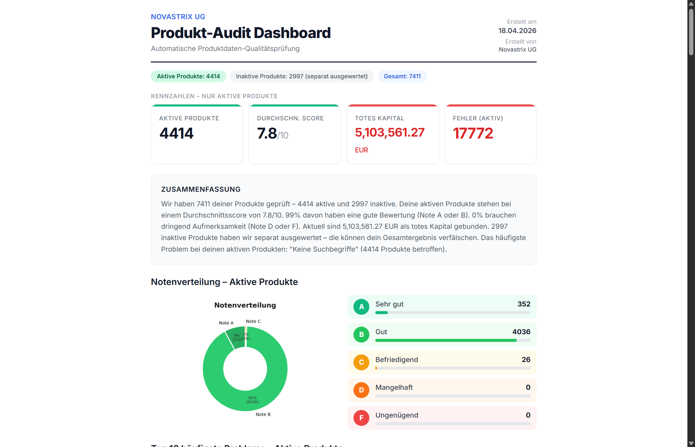Click the Durchschn. Score card
The height and width of the screenshot is (447, 695).
[294, 134]
